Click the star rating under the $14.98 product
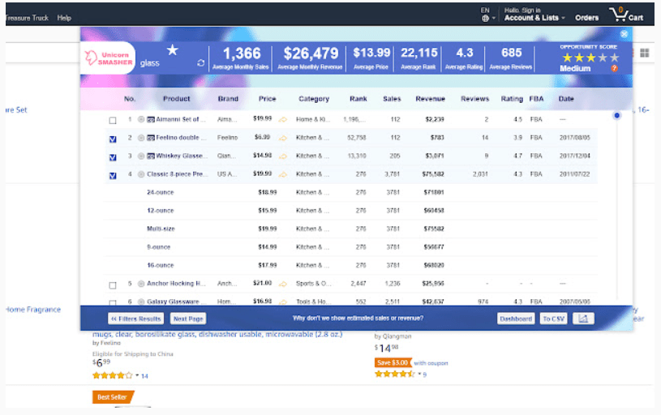The image size is (661, 415). [x=395, y=374]
